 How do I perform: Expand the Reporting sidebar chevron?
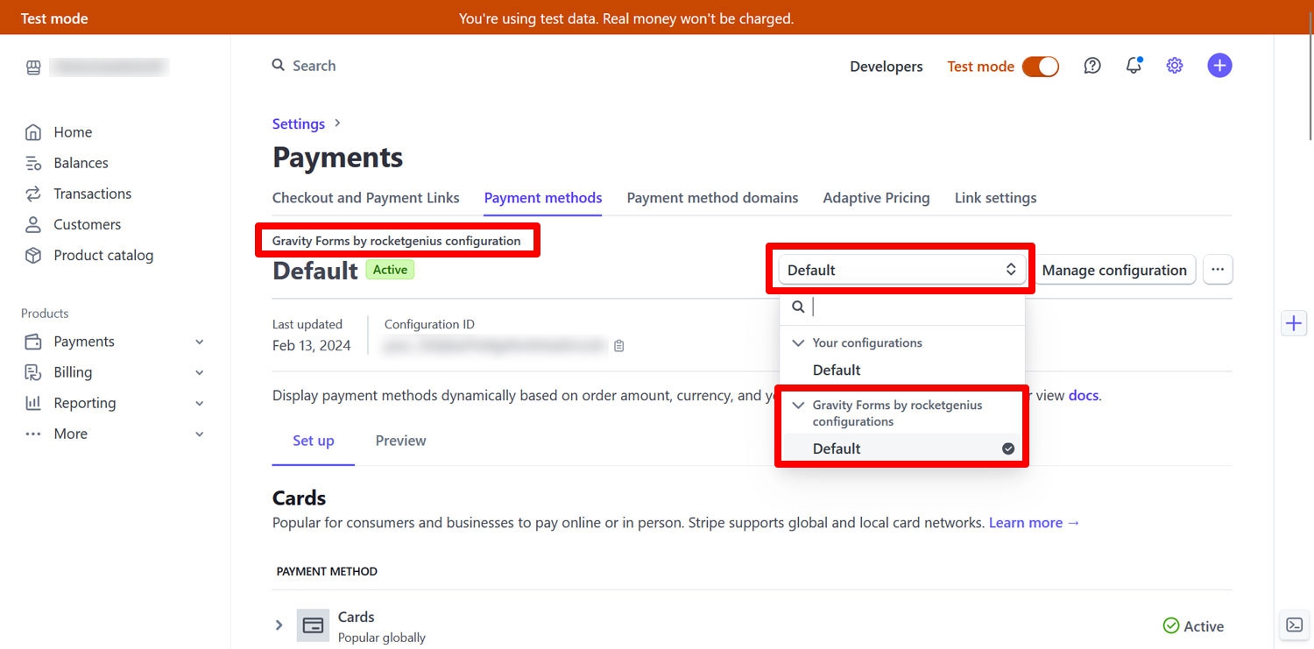200,403
